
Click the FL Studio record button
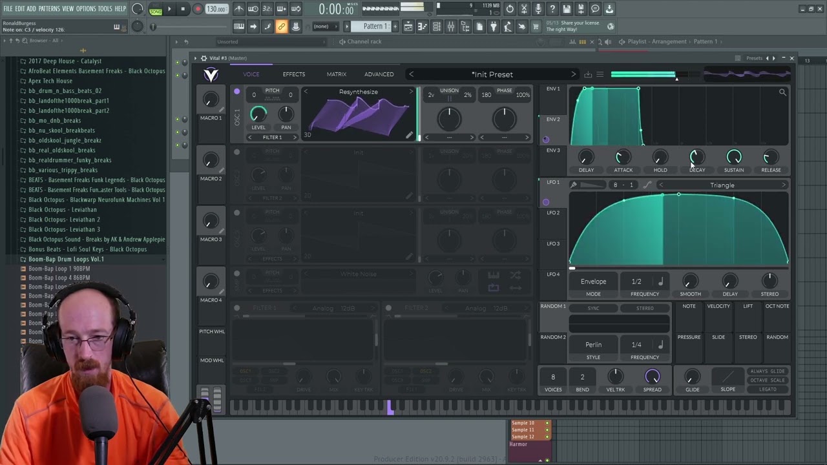click(x=198, y=9)
